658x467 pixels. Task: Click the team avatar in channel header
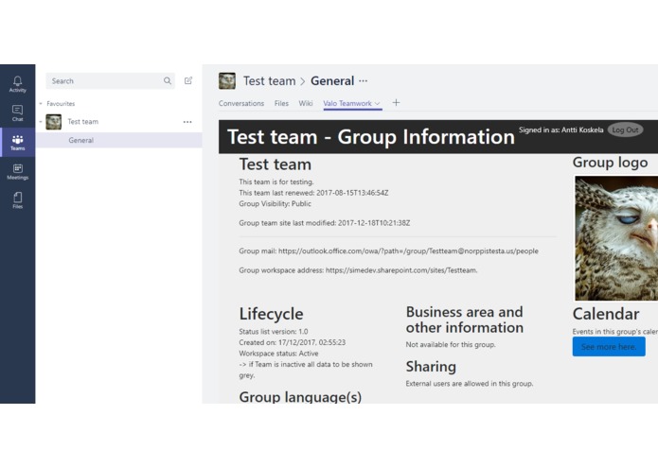click(x=227, y=81)
